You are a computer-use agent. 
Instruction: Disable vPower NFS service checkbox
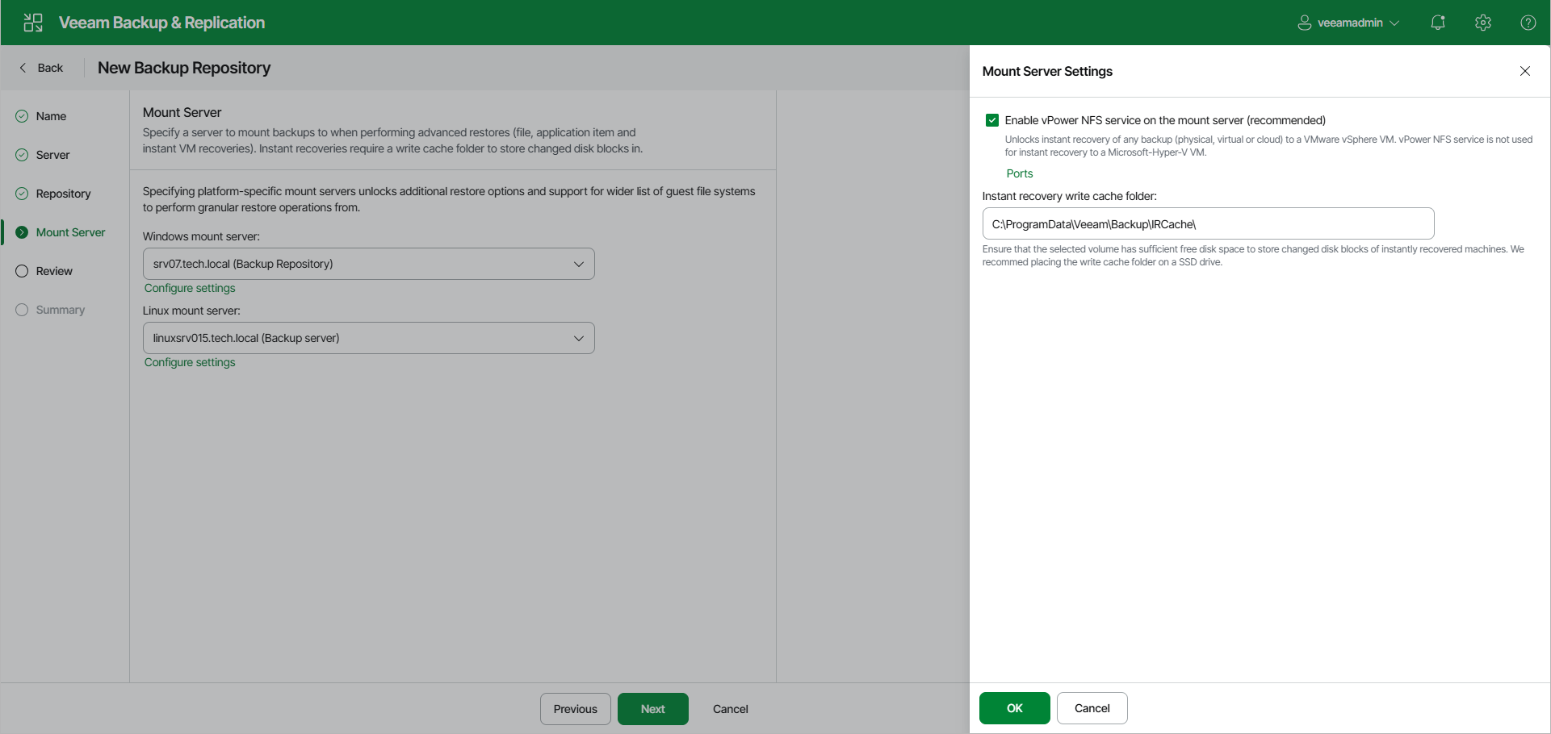[991, 119]
